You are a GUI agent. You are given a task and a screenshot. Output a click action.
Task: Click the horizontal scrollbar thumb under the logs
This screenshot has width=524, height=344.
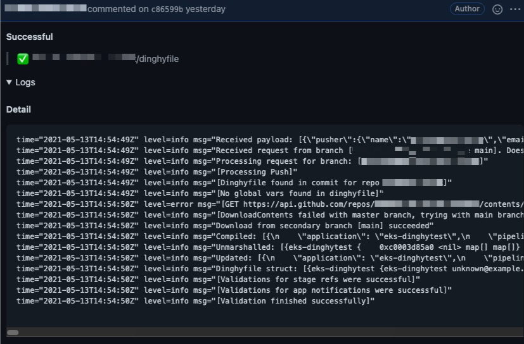[13, 332]
